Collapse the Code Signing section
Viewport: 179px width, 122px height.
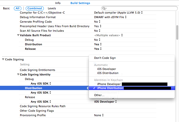pos(3,59)
